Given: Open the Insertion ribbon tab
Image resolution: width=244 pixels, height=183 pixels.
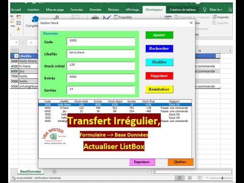Looking at the screenshot, I should 33,10.
